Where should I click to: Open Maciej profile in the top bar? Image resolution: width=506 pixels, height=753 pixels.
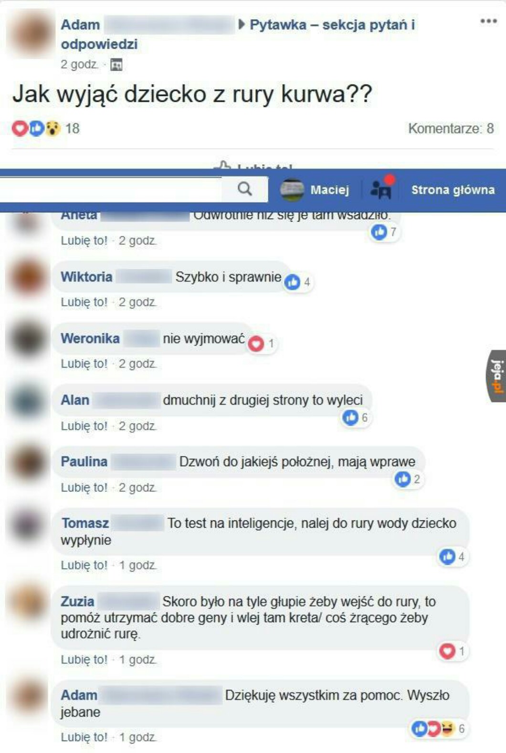point(315,190)
